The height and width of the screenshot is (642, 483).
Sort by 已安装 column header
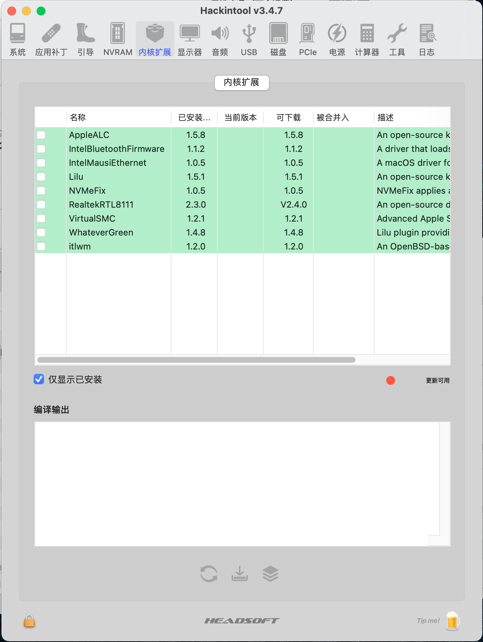tap(194, 117)
